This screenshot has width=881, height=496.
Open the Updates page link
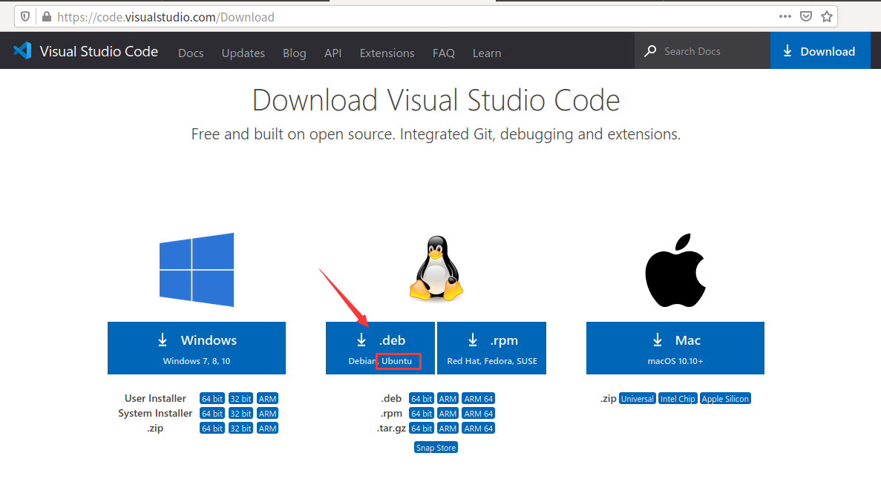243,53
